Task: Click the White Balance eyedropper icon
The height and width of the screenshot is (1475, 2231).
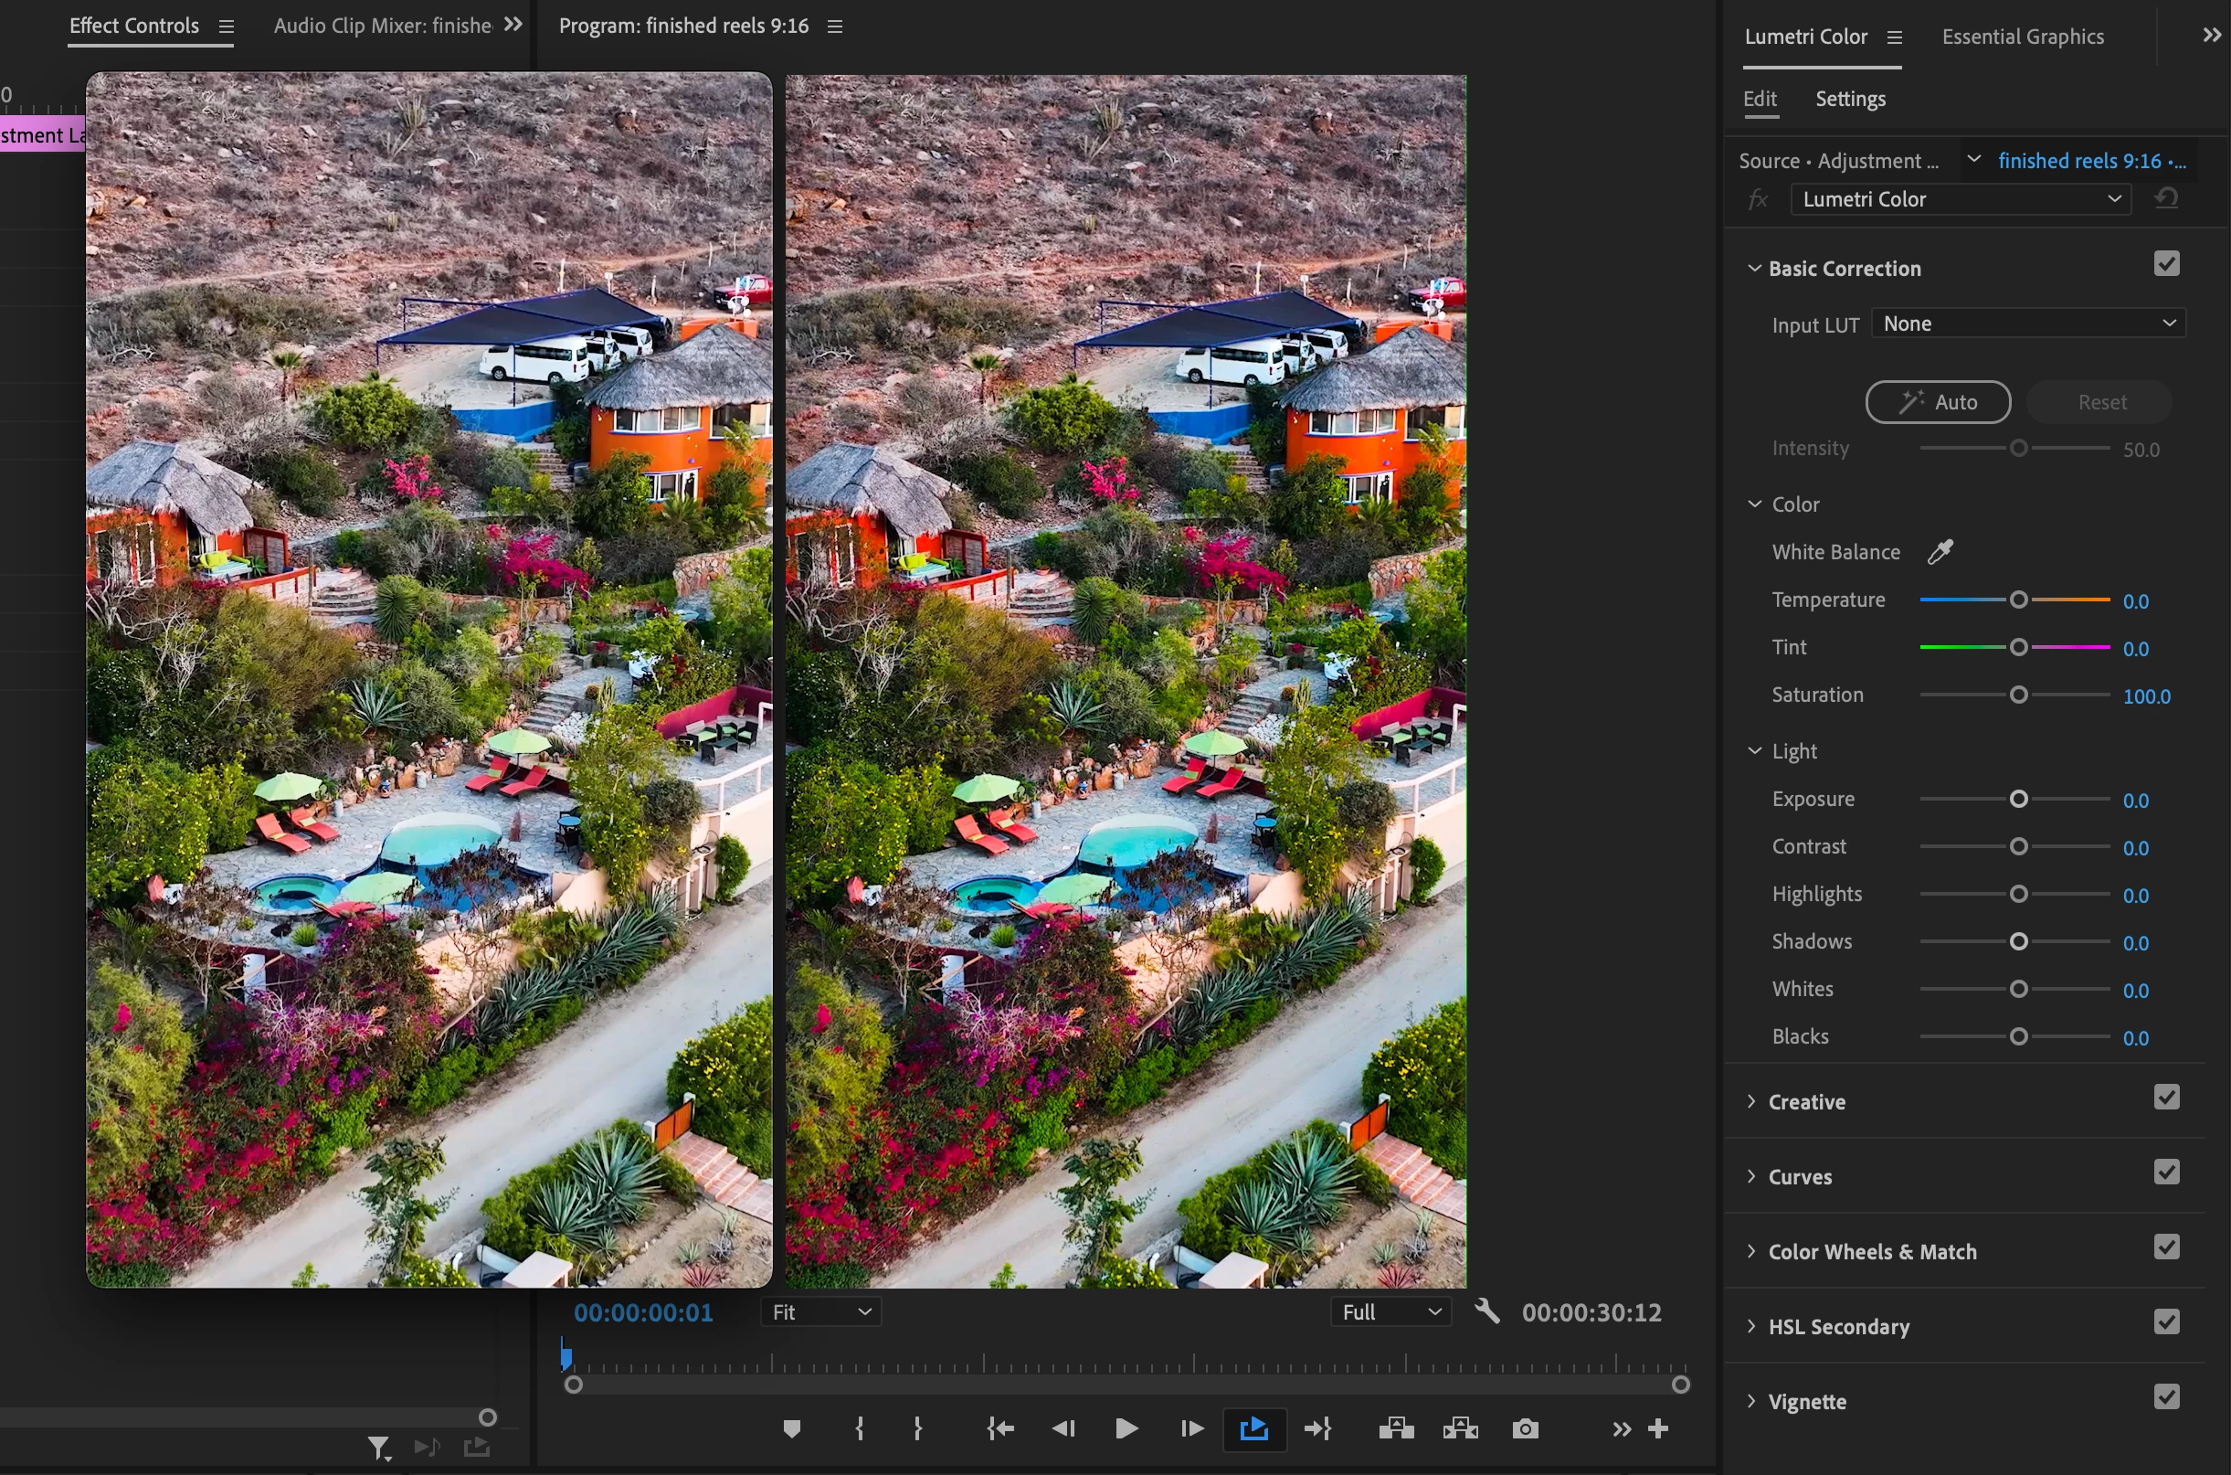Action: [1940, 552]
